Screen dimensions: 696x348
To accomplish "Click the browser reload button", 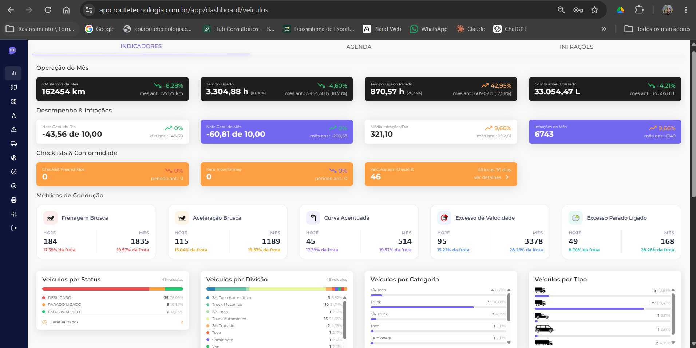I will pos(48,10).
